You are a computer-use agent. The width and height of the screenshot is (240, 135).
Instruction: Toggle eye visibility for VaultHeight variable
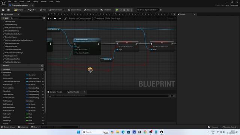(x=43, y=120)
